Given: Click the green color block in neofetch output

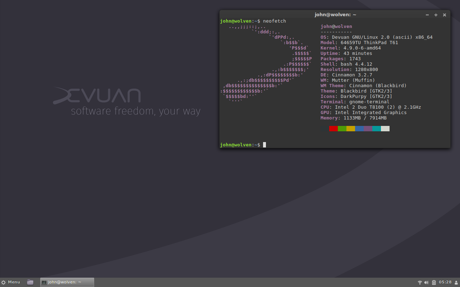Looking at the screenshot, I should tap(342, 128).
